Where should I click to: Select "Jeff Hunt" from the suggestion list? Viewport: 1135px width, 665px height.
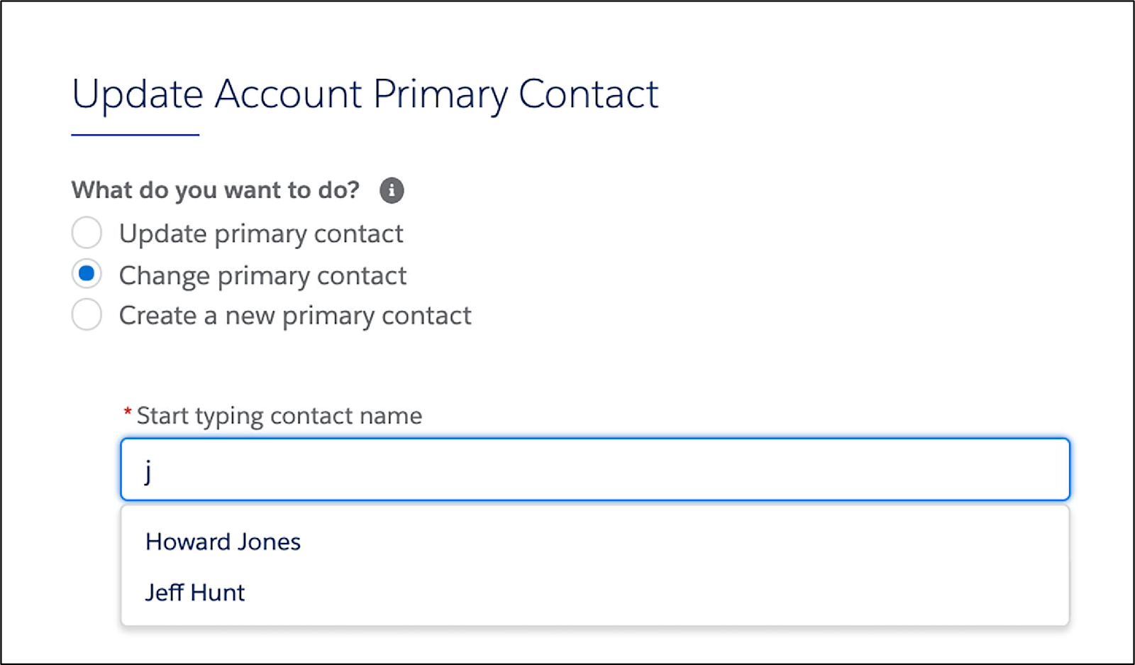pyautogui.click(x=195, y=592)
